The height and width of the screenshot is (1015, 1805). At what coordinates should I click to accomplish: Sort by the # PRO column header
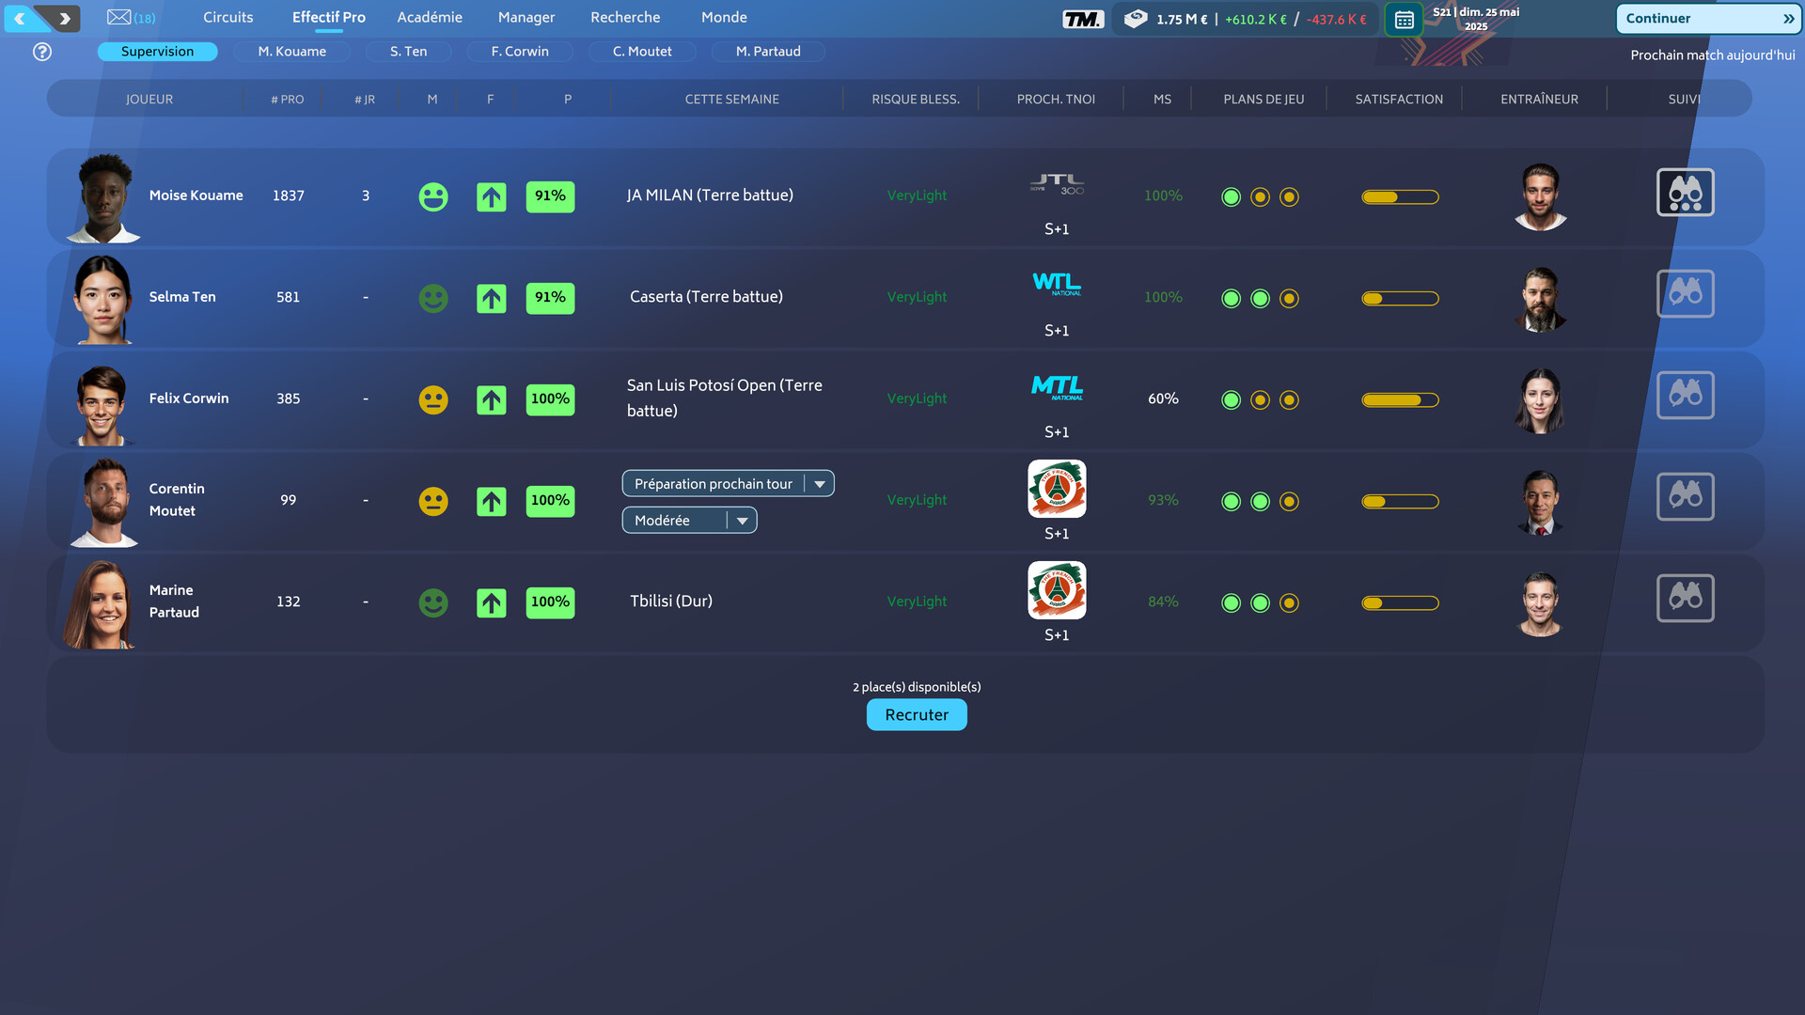click(x=288, y=99)
